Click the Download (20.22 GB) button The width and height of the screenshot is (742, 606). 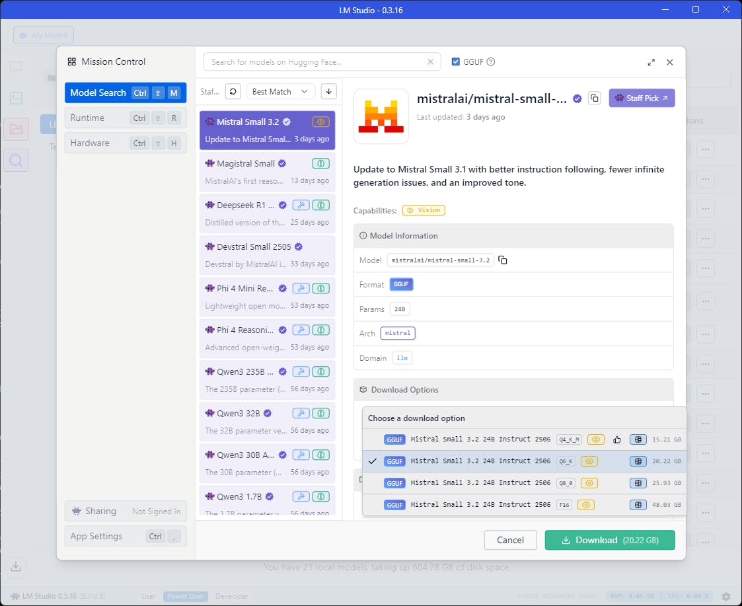point(609,540)
